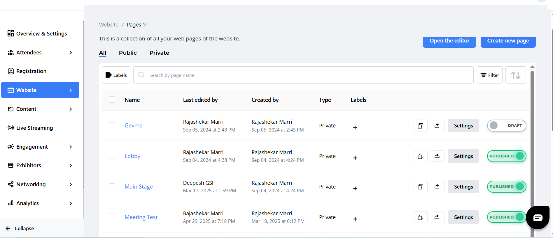This screenshot has height=238, width=553.
Task: Check the Meeting Test row checkbox
Action: pyautogui.click(x=112, y=217)
